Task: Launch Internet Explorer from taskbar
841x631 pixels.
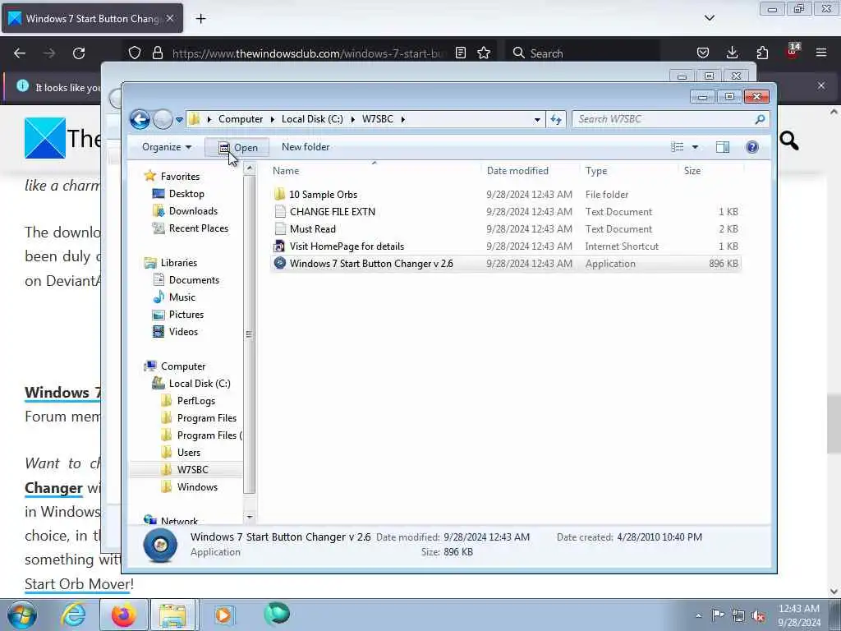Action: pos(73,615)
